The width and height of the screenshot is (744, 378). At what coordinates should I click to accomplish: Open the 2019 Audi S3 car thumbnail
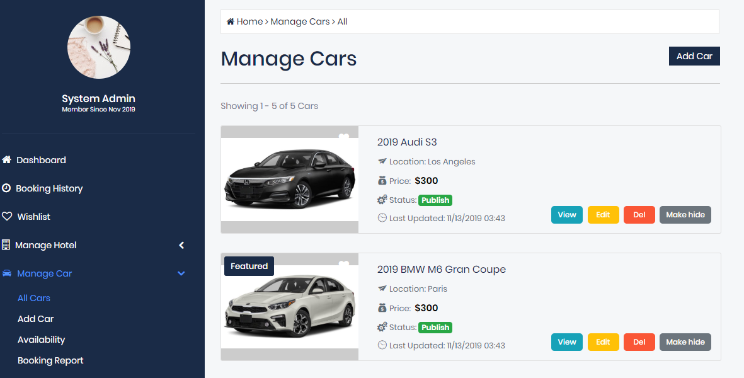point(289,180)
